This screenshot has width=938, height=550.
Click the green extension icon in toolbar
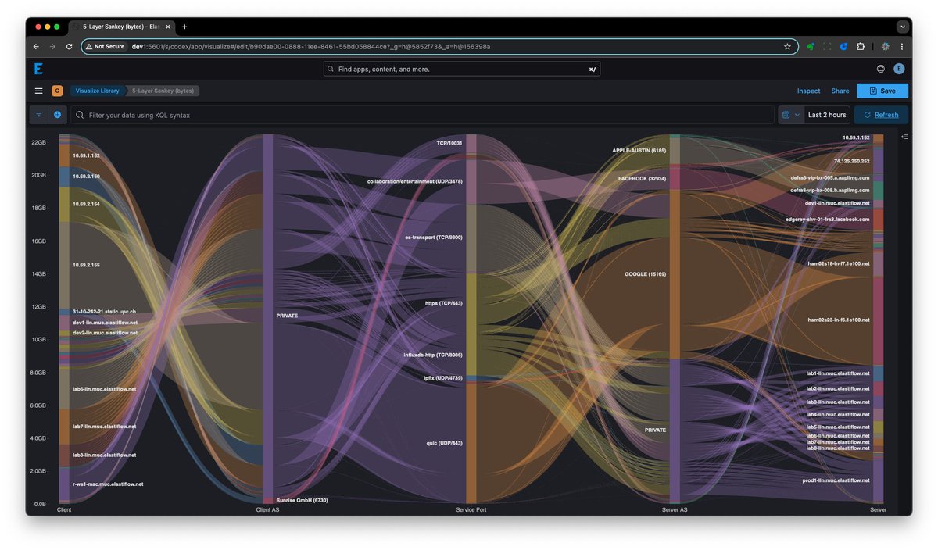[x=811, y=46]
